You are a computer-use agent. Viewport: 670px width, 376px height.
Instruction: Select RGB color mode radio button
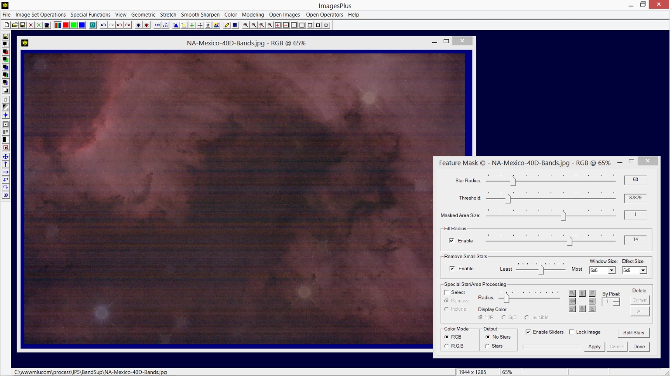[x=446, y=337]
